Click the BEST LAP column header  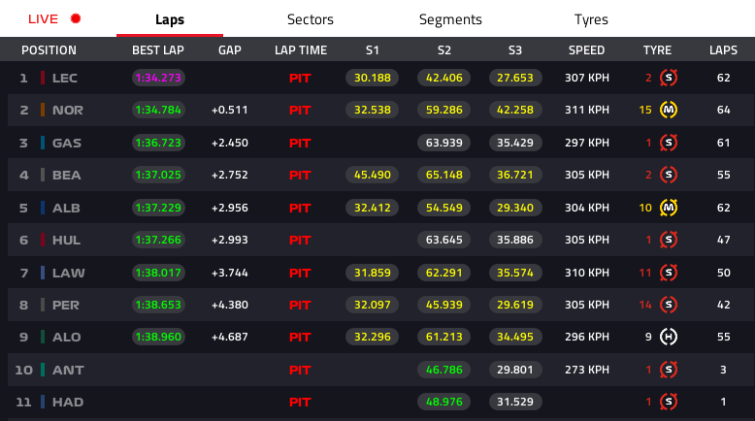coord(159,50)
